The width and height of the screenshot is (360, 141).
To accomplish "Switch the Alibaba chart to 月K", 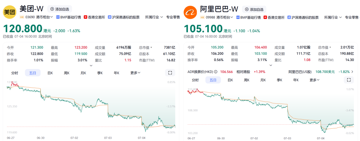I will (263, 80).
